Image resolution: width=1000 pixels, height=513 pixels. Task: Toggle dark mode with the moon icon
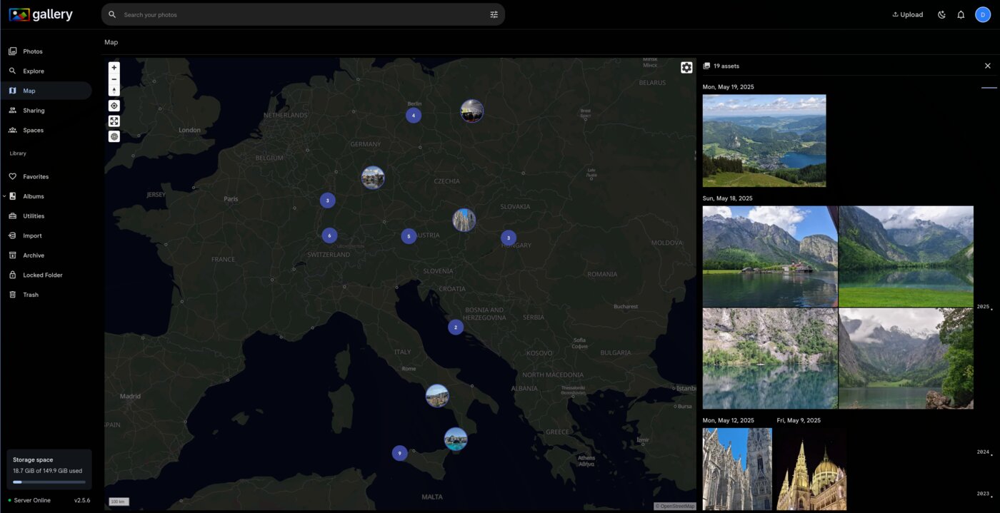(x=941, y=14)
